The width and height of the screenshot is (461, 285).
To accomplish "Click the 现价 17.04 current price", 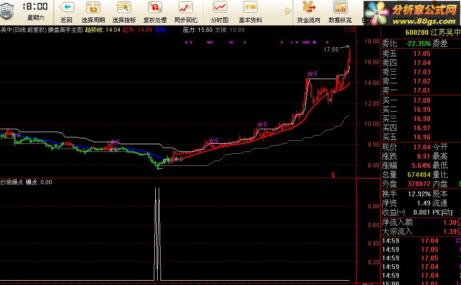I will (x=422, y=147).
